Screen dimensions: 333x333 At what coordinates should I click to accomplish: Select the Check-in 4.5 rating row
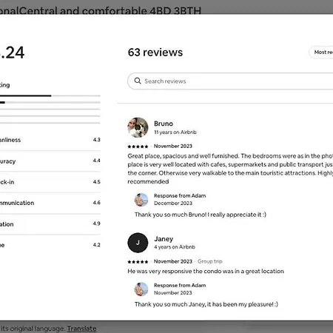pos(50,182)
